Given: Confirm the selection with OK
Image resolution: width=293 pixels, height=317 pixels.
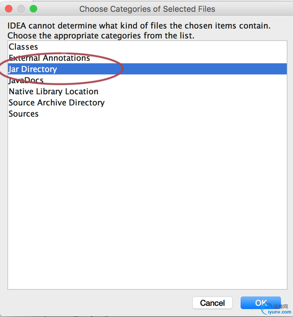Looking at the screenshot, I should [260, 303].
